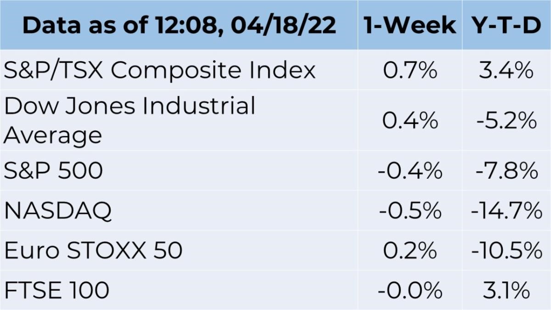This screenshot has width=551, height=310.
Task: Select the NASDAQ row label
Action: pos(58,211)
